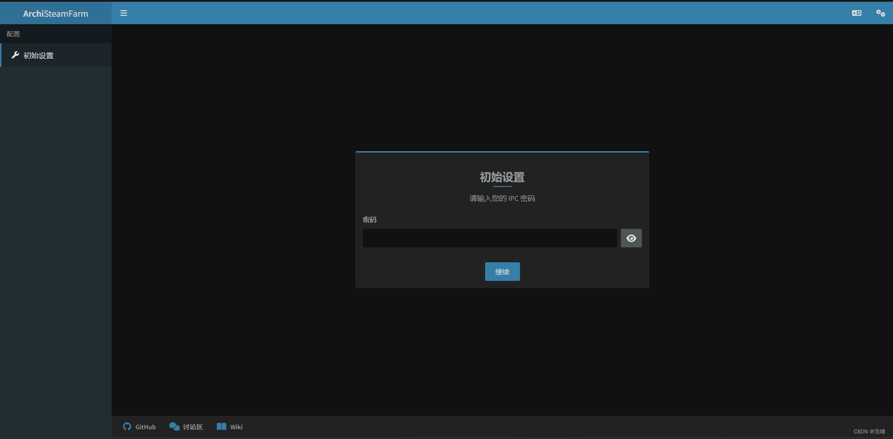Image resolution: width=893 pixels, height=439 pixels.
Task: Open the settings gears icon
Action: [880, 13]
